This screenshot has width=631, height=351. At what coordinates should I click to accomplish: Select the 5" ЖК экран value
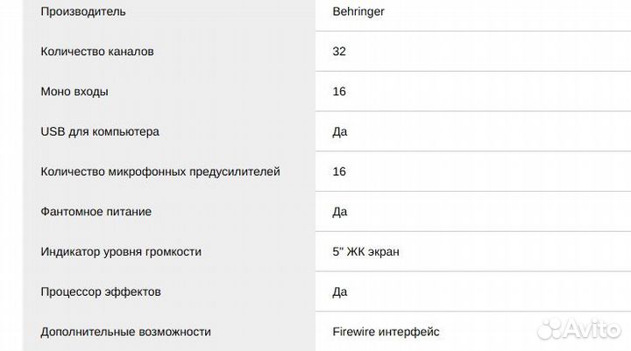[x=367, y=252]
